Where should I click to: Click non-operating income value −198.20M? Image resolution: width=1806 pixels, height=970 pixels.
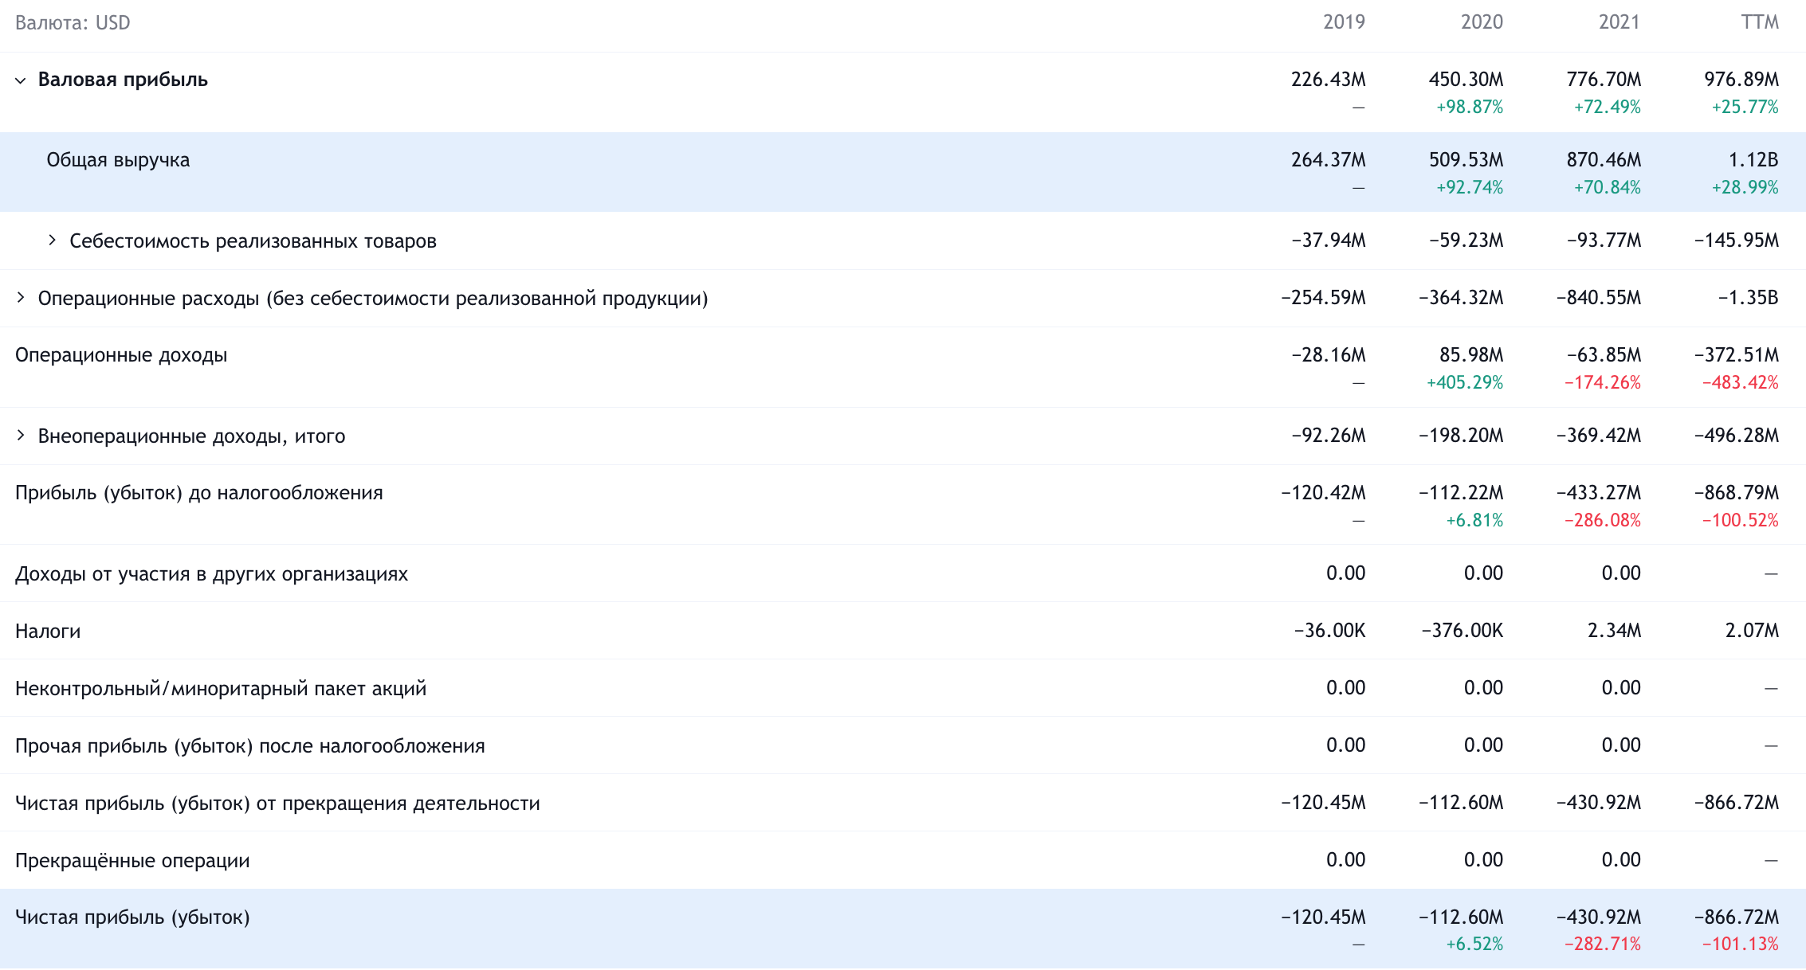point(1461,436)
